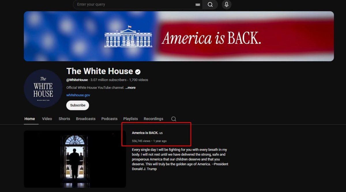Open the Broadcasts tab
Screen dimensions: 346x192
point(86,119)
